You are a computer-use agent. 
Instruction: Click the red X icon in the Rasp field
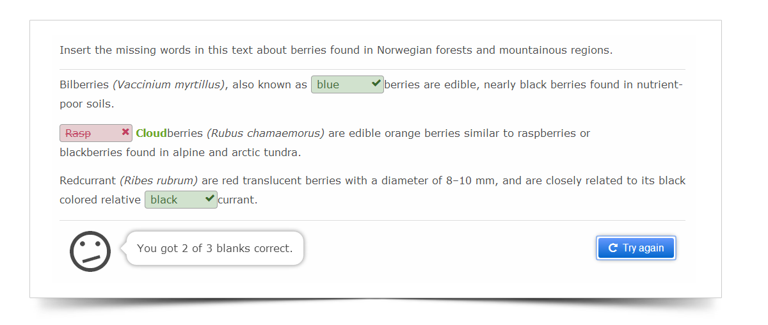pyautogui.click(x=125, y=132)
